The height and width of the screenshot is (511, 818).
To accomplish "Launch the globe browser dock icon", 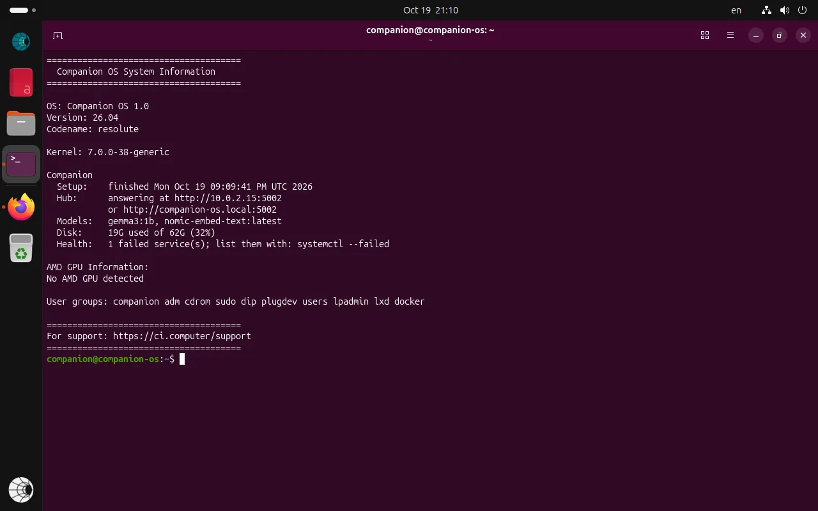I will pos(21,42).
